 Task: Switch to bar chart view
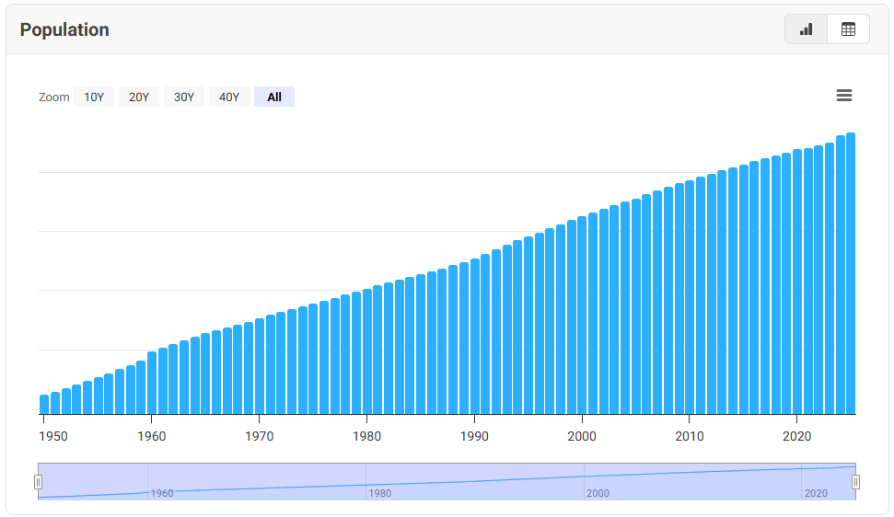(x=806, y=29)
